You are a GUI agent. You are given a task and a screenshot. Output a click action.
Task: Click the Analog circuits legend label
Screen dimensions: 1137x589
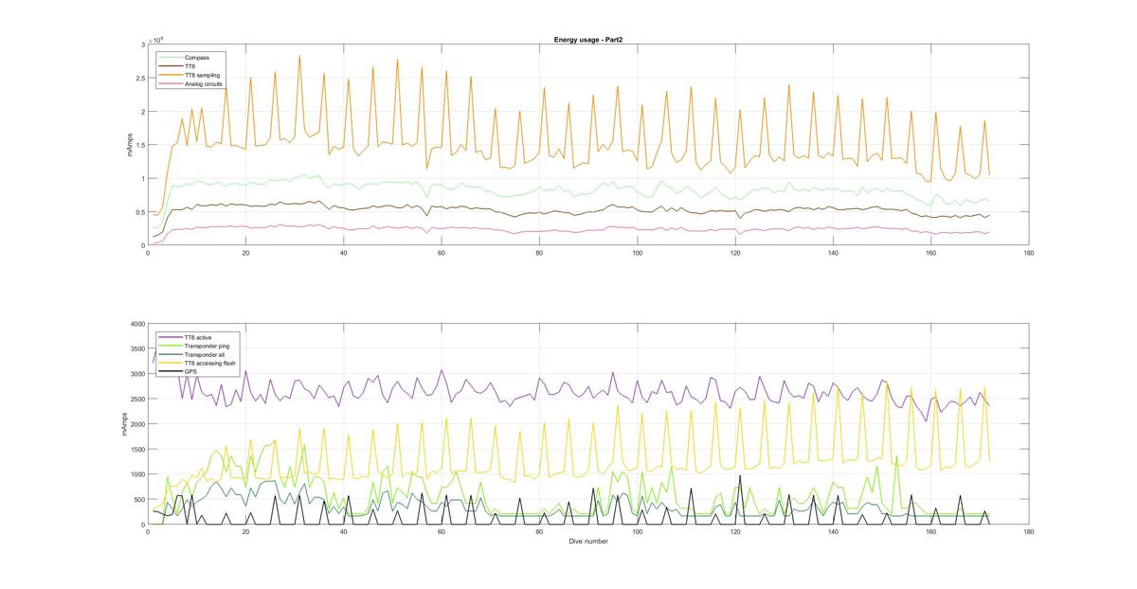[x=204, y=84]
